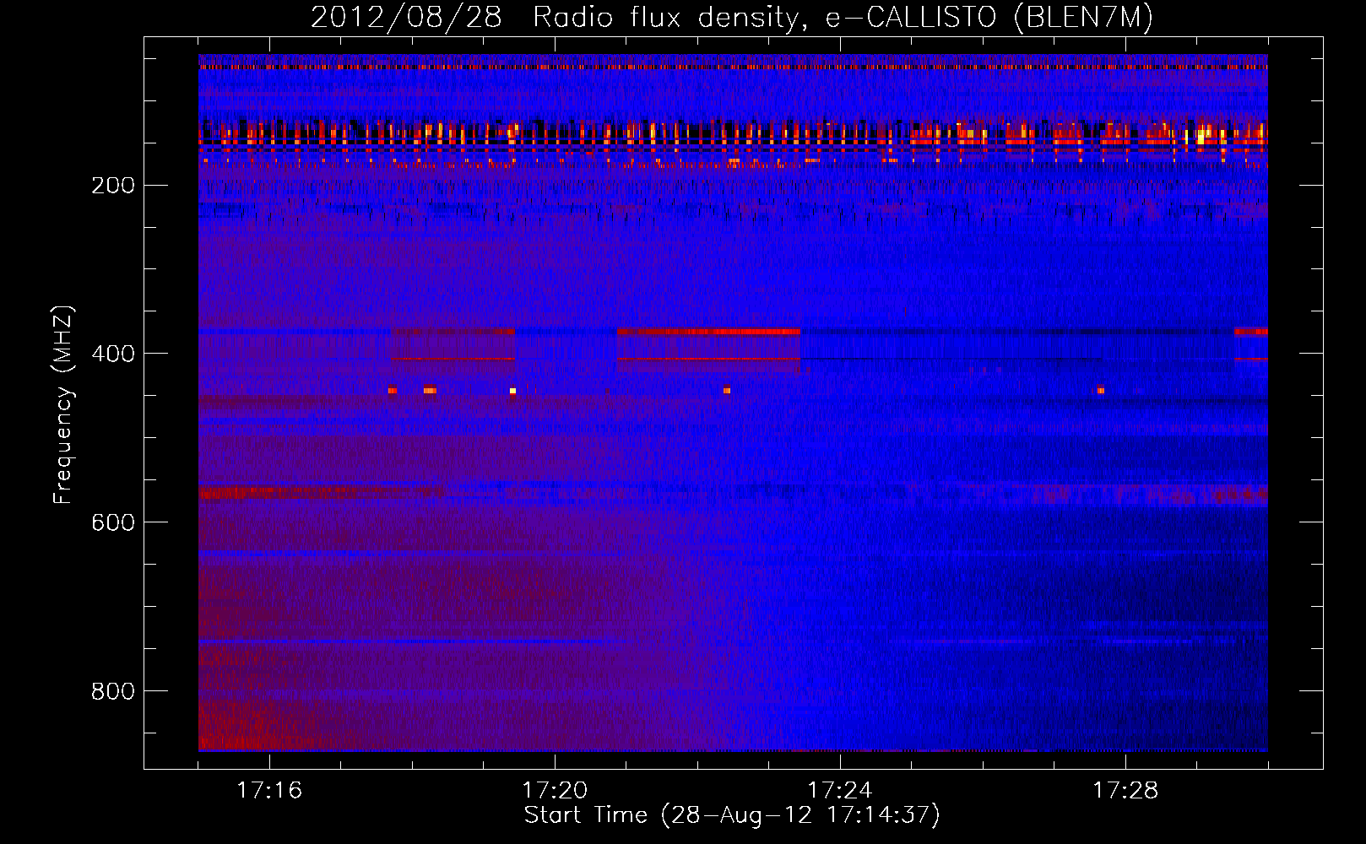
Task: Click the 800 frequency tick label
Action: (x=112, y=692)
